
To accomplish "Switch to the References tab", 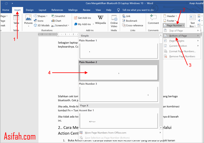I will click(57, 10).
